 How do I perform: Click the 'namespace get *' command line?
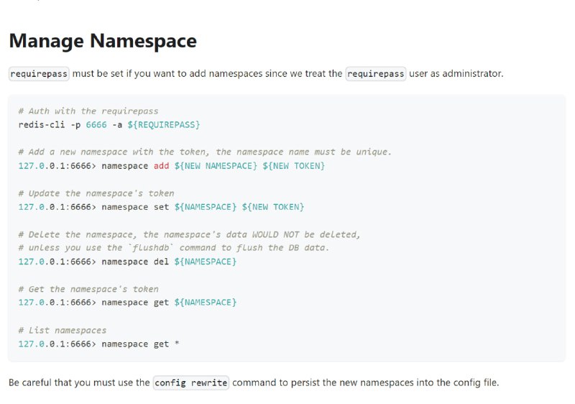98,344
